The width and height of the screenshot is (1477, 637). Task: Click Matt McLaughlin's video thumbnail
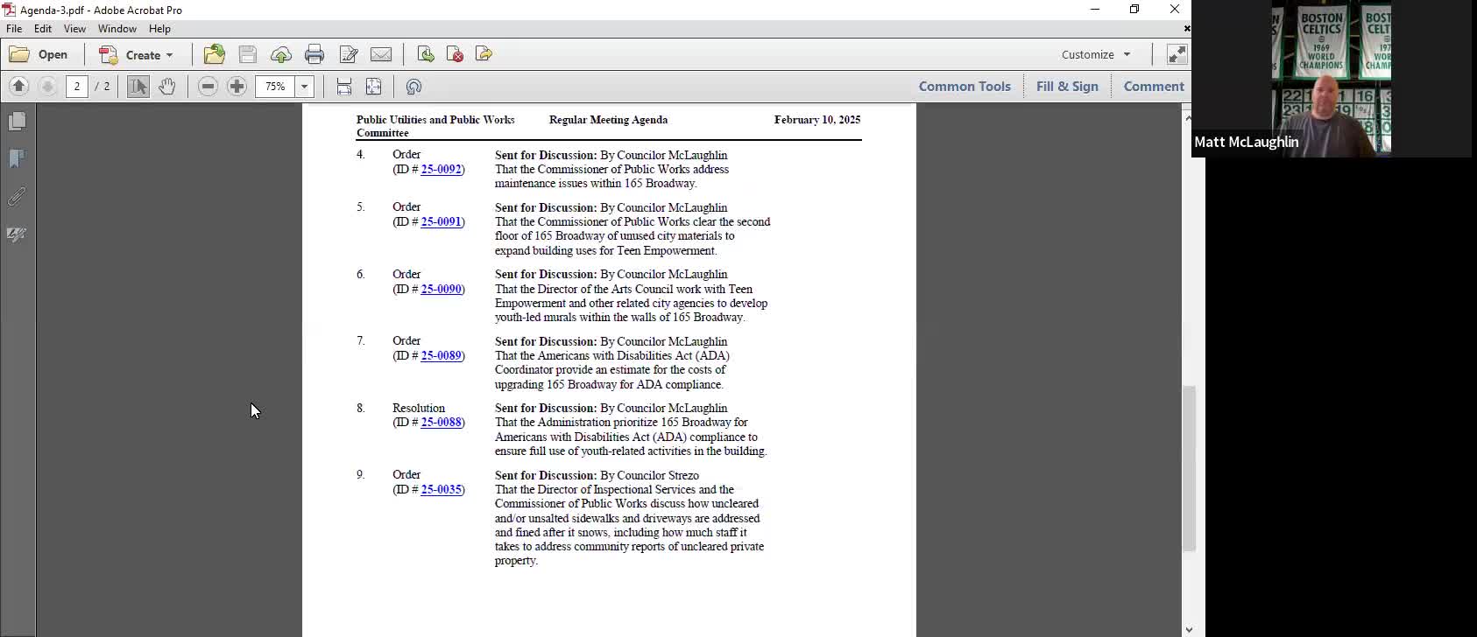(1332, 79)
